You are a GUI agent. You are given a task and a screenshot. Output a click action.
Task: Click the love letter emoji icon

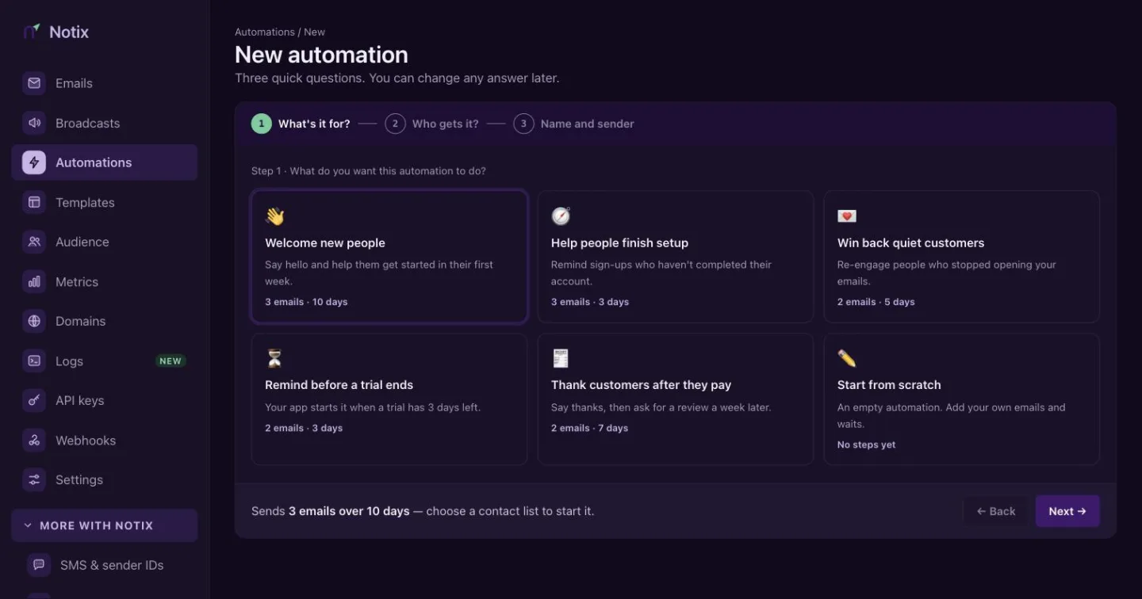[847, 216]
